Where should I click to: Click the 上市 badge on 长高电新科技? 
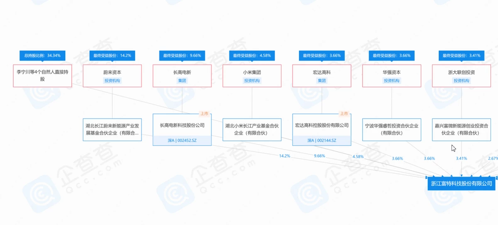[204, 114]
